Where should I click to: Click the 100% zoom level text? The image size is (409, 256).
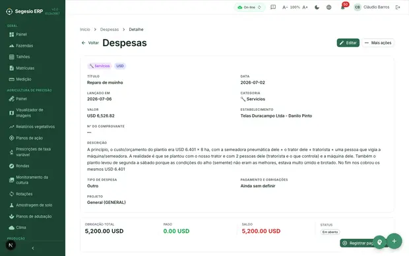click(295, 7)
